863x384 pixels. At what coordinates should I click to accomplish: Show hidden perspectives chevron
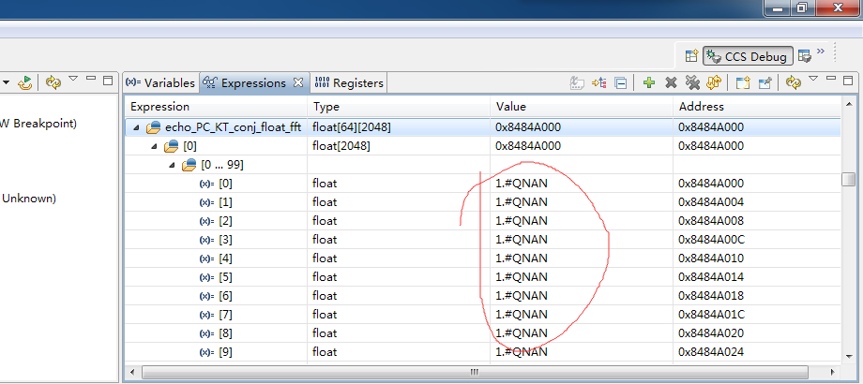[821, 52]
